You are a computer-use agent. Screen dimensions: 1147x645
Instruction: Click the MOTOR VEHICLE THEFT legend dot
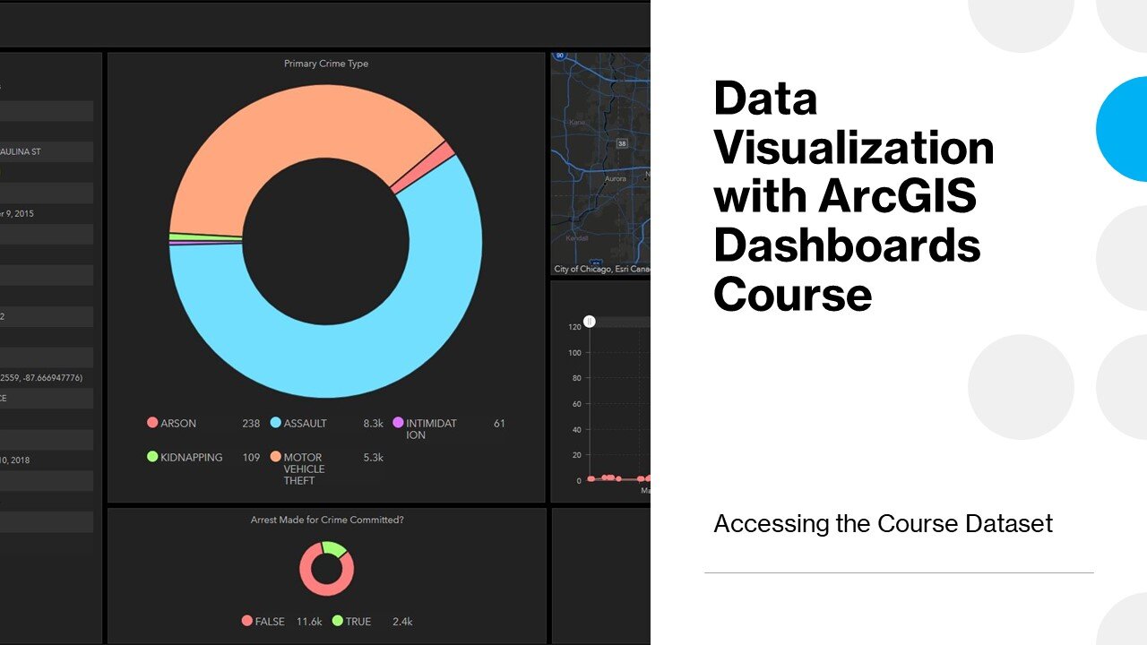pos(276,457)
